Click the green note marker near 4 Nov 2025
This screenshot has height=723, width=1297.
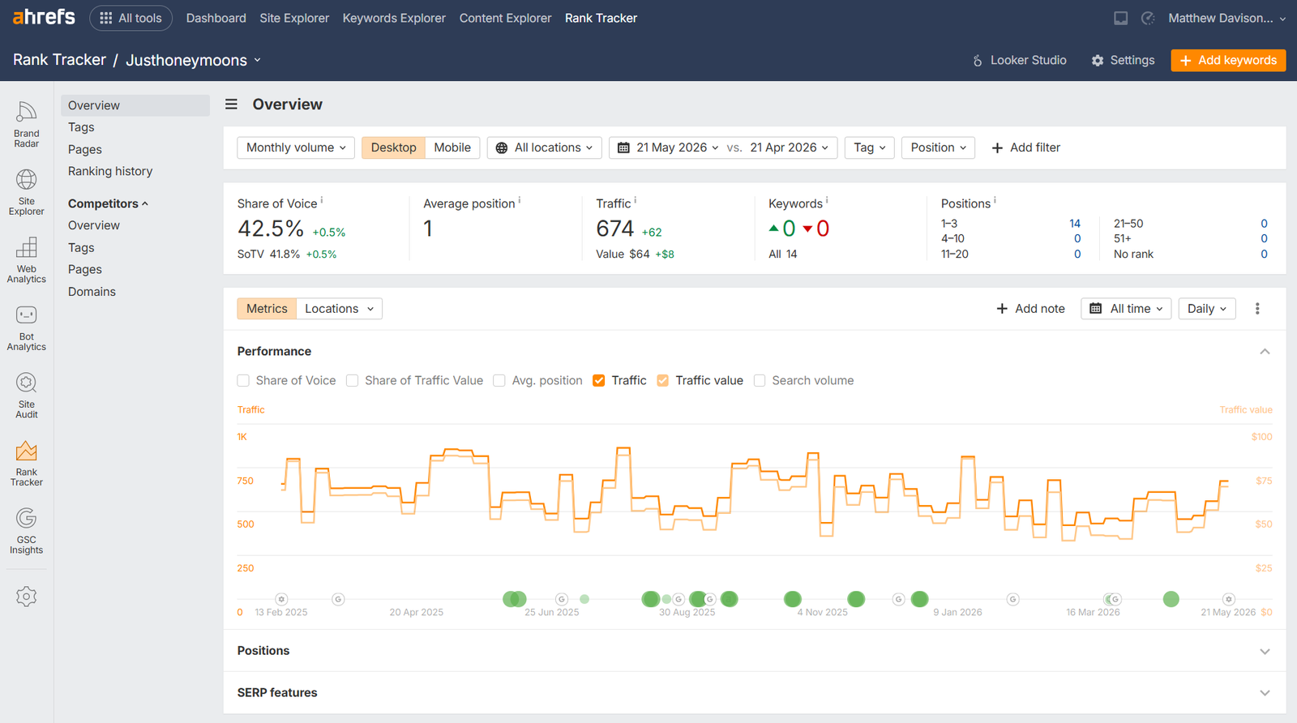[x=793, y=599]
